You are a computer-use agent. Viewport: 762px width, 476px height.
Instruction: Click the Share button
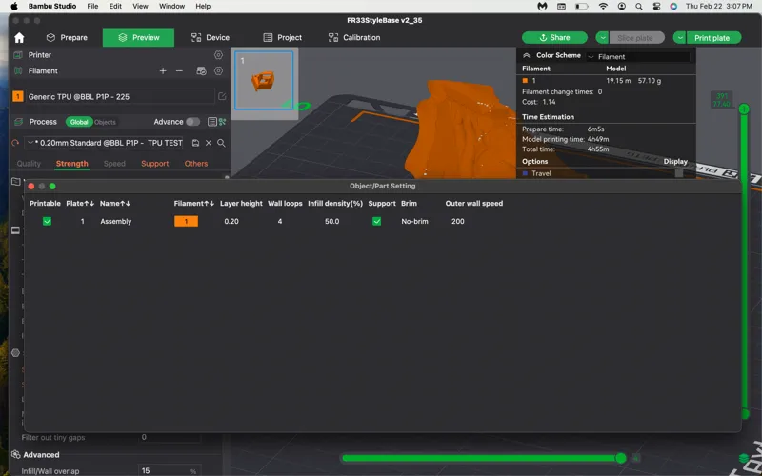pos(554,38)
